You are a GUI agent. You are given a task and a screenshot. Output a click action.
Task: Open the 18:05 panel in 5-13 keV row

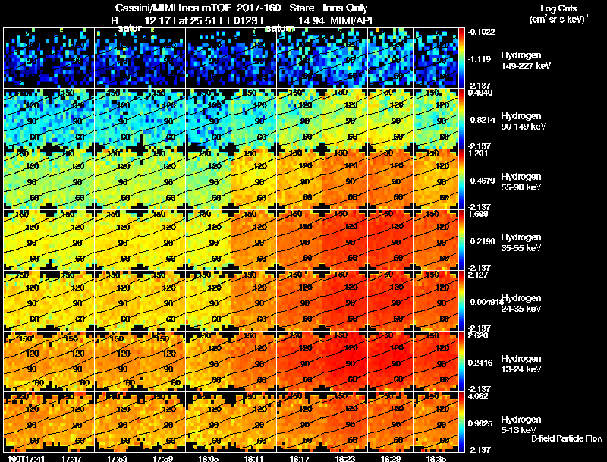[x=208, y=422]
